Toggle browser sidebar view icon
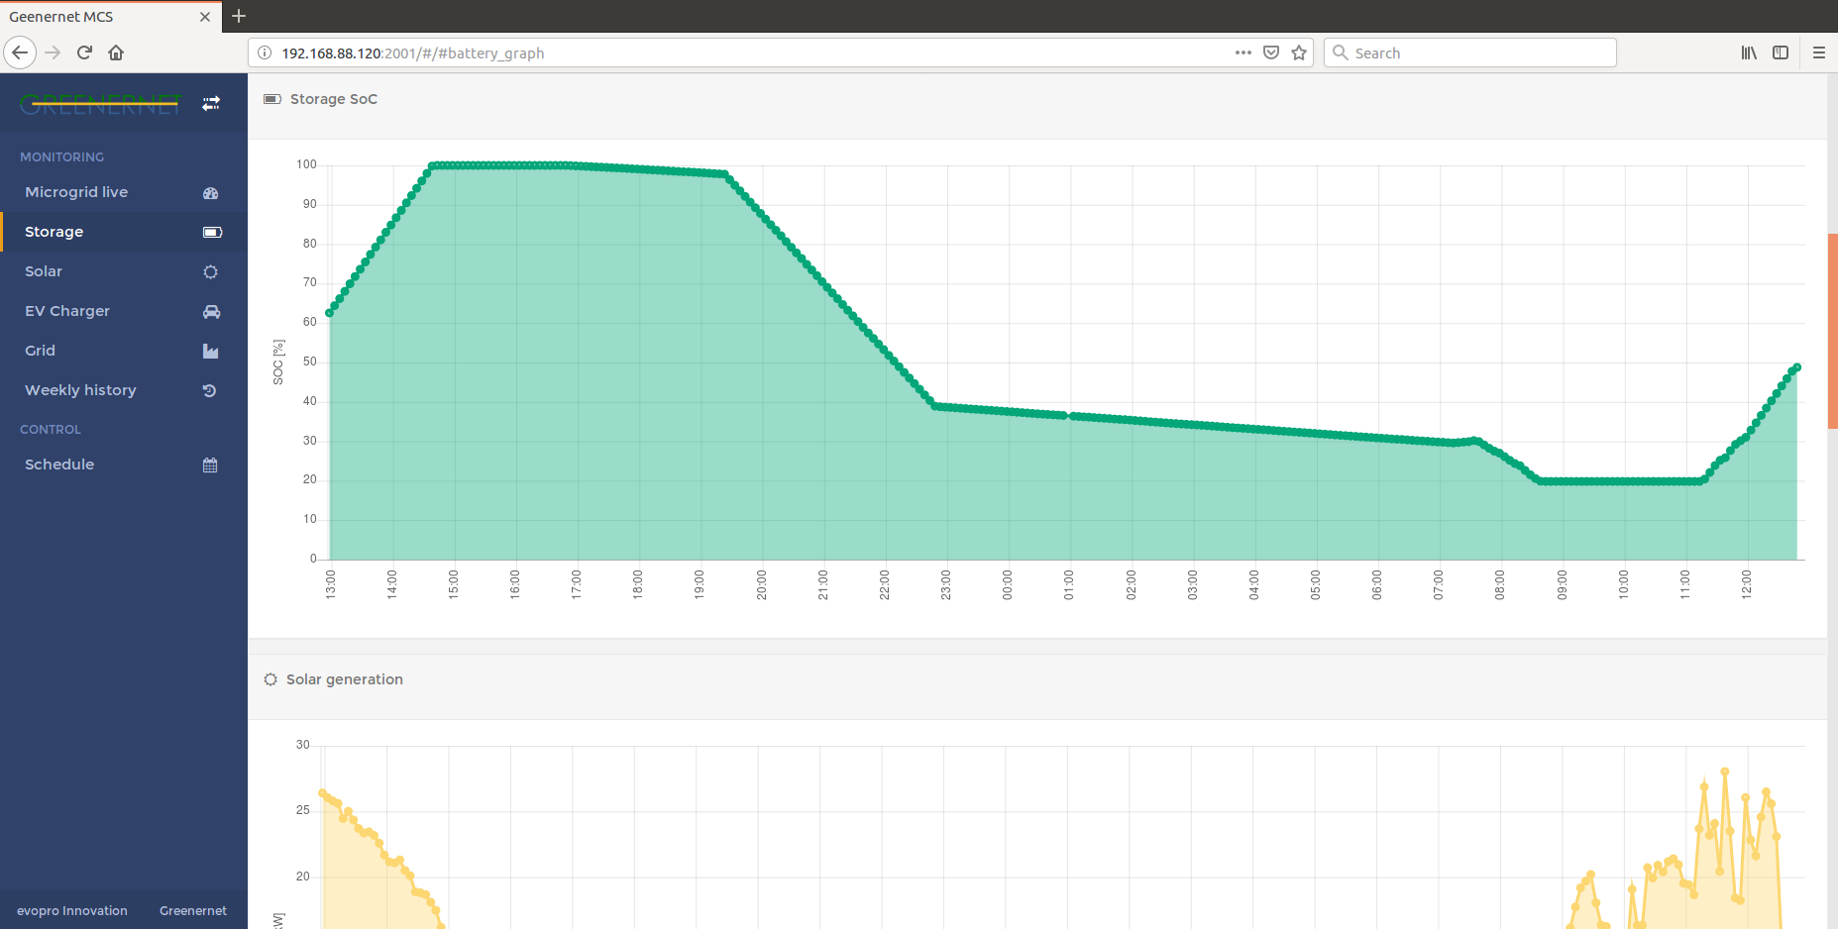 pos(1781,52)
